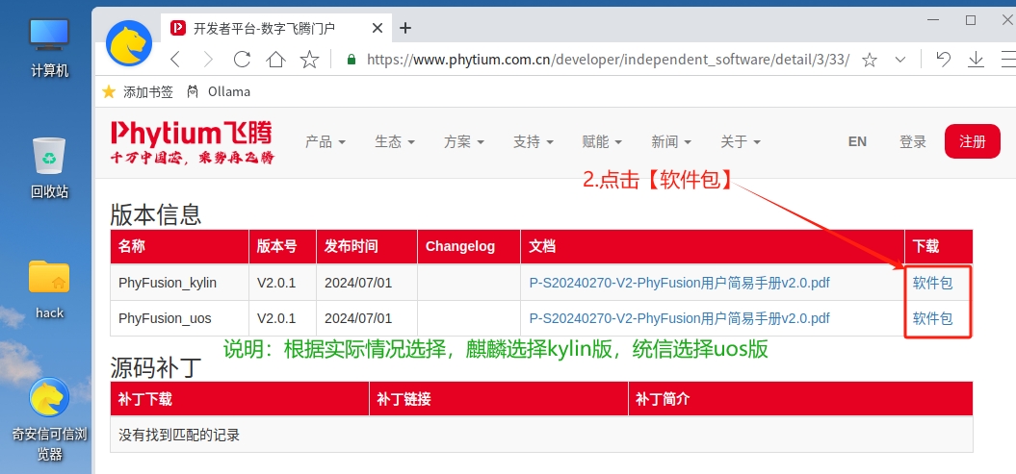Select the 计算机 desktop icon
The image size is (1016, 474).
(50, 48)
